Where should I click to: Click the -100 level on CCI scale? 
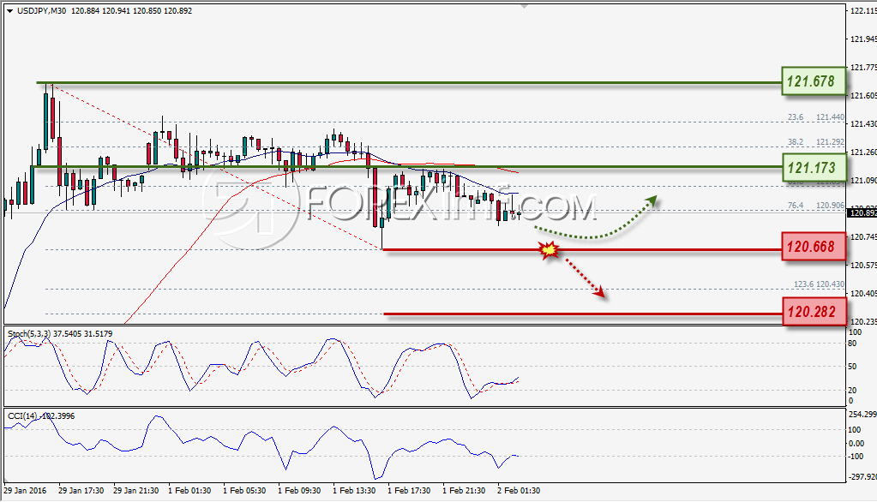click(x=856, y=457)
